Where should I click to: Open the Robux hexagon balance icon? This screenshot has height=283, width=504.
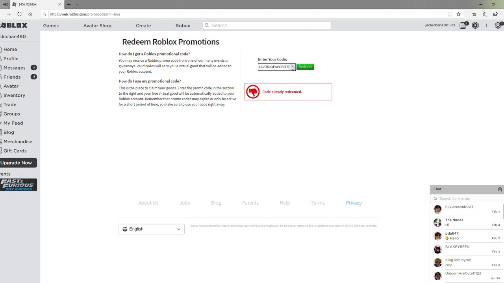click(475, 26)
